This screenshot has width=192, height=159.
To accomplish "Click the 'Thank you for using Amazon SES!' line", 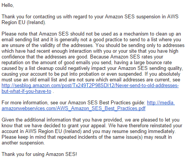I will tap(39, 154).
